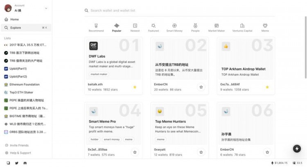Open the Discord icon in footer
The height and width of the screenshot is (167, 307).
tap(25, 163)
